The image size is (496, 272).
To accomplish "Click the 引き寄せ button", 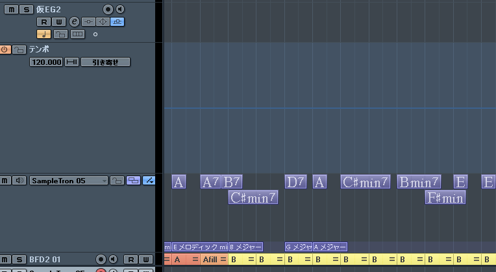I will [105, 62].
